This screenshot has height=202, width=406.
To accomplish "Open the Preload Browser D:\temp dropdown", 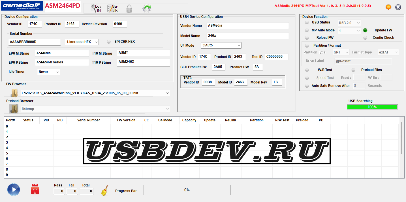I will (x=95, y=109).
